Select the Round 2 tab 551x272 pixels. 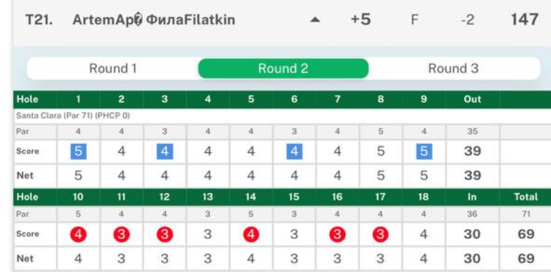(283, 68)
